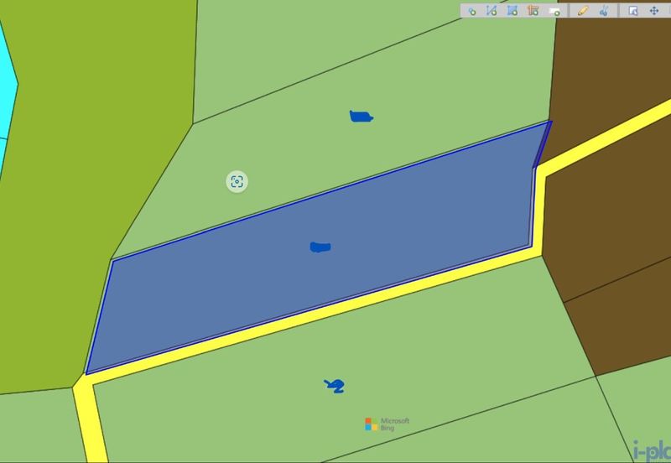Click the blue marker in upper green parcel
671x463 pixels.
(x=361, y=116)
